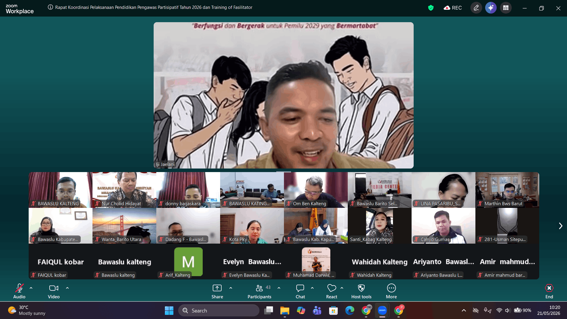Select LINA PASARIBU video tile
Viewport: 567px width, 319px height.
[x=443, y=190]
